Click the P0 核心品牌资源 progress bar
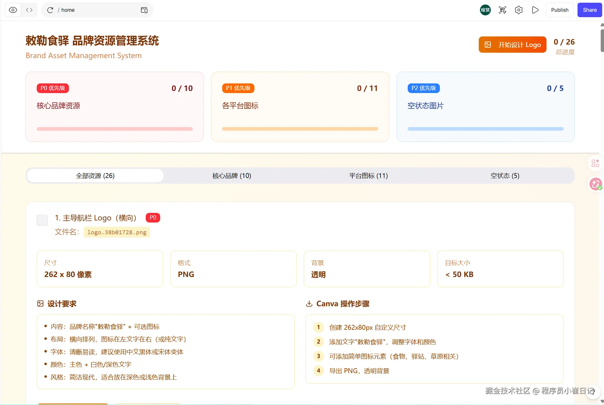This screenshot has height=405, width=604. tap(115, 129)
